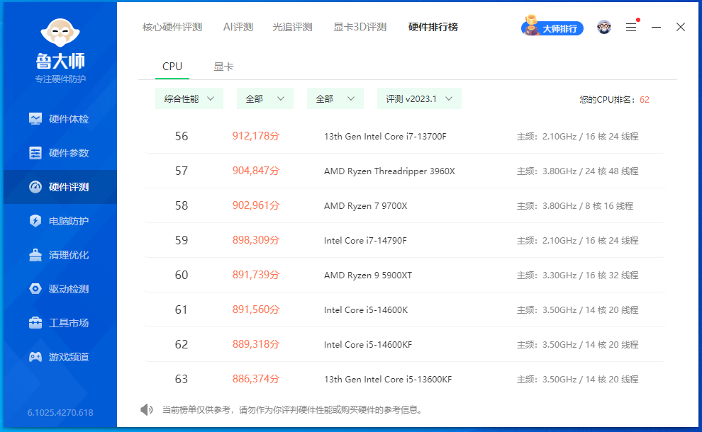Click the speaker notice icon
The image size is (702, 432).
point(146,409)
